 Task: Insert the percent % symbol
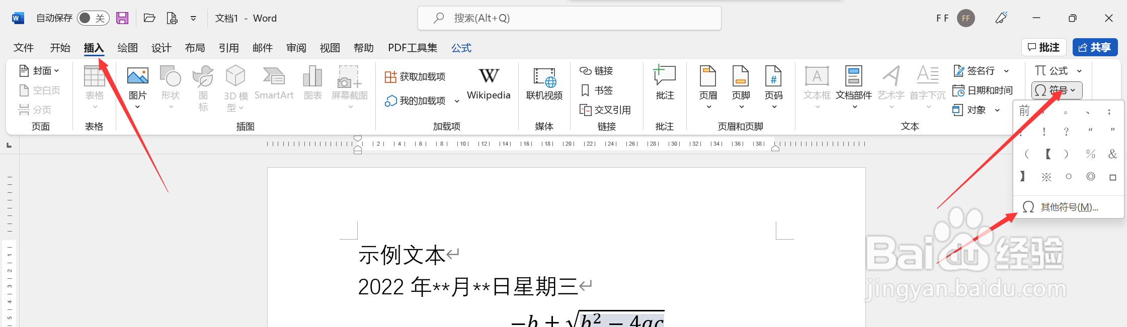(1090, 154)
